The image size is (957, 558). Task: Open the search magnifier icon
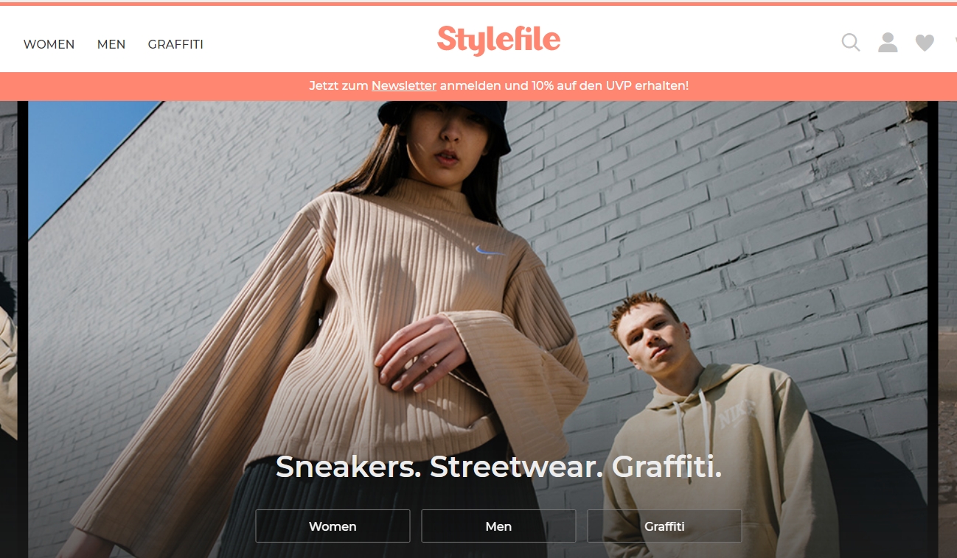(x=851, y=43)
